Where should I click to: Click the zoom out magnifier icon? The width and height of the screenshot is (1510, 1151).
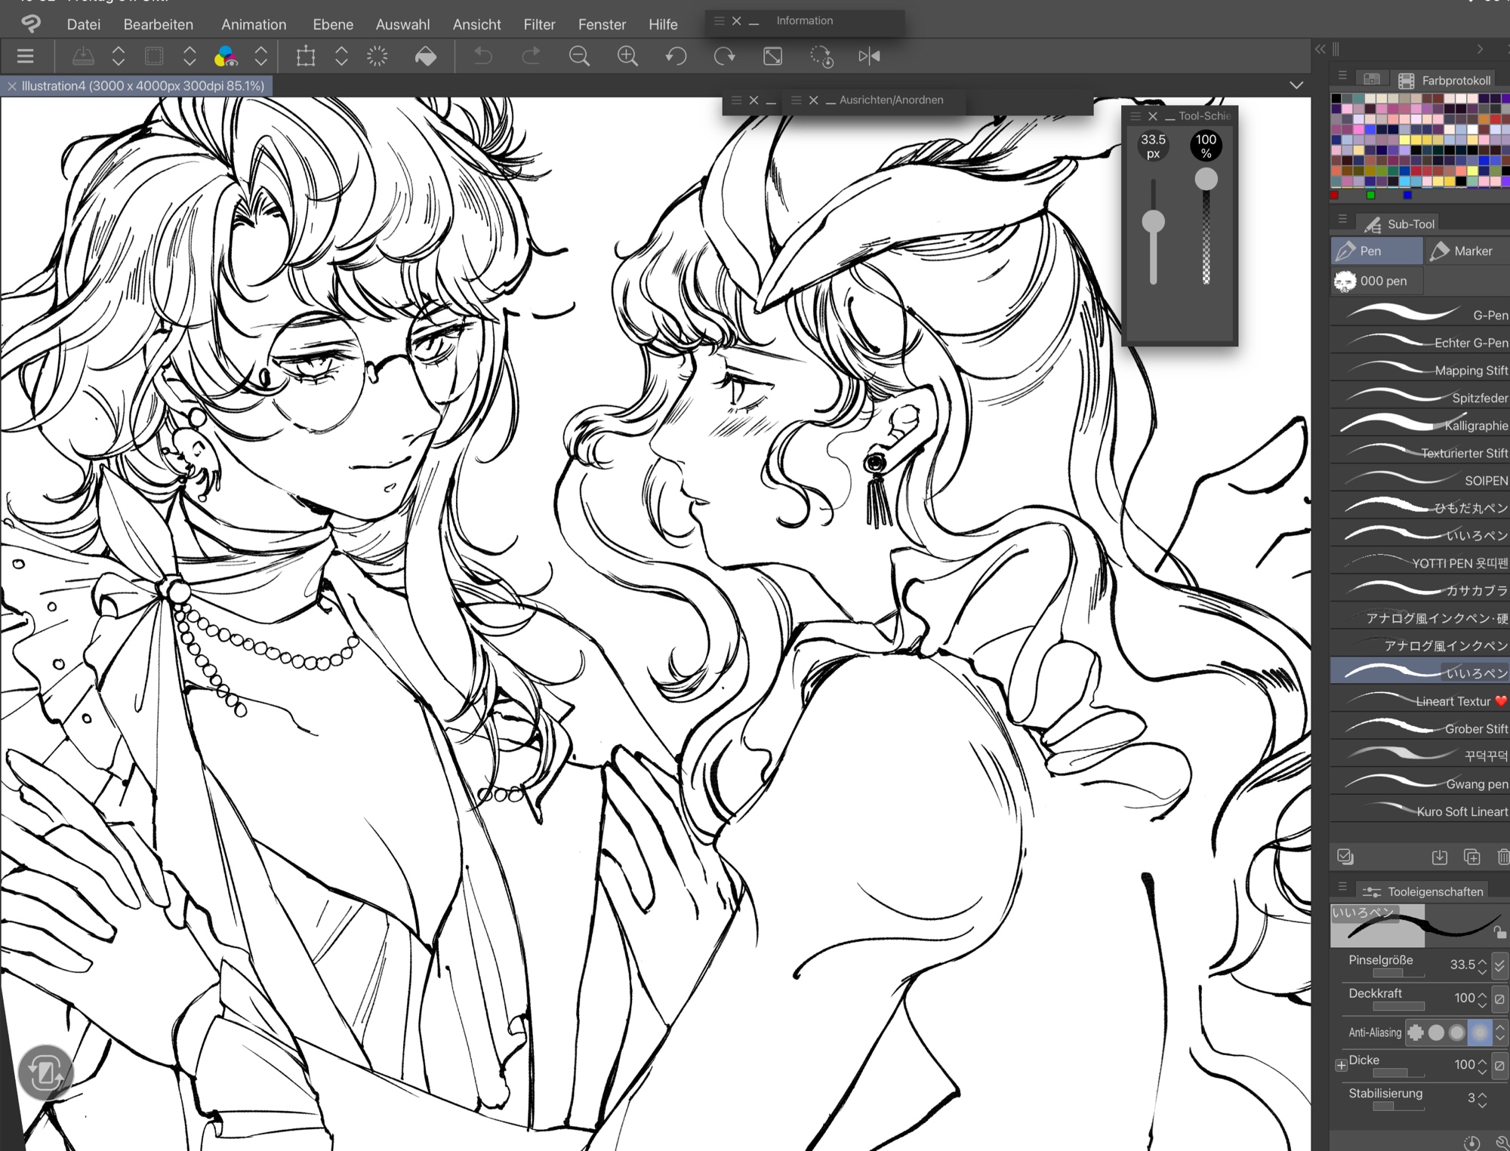579,57
